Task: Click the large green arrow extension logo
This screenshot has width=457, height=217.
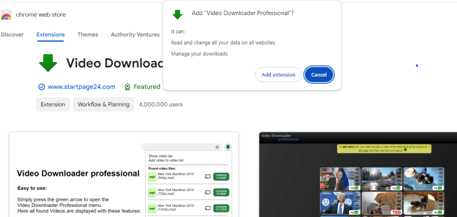Action: (x=48, y=63)
